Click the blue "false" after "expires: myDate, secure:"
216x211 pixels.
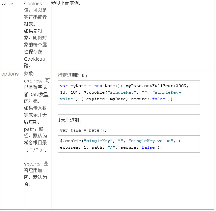tap(158, 99)
